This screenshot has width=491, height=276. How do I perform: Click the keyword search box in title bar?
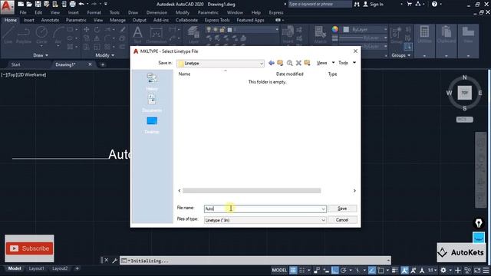[319, 4]
